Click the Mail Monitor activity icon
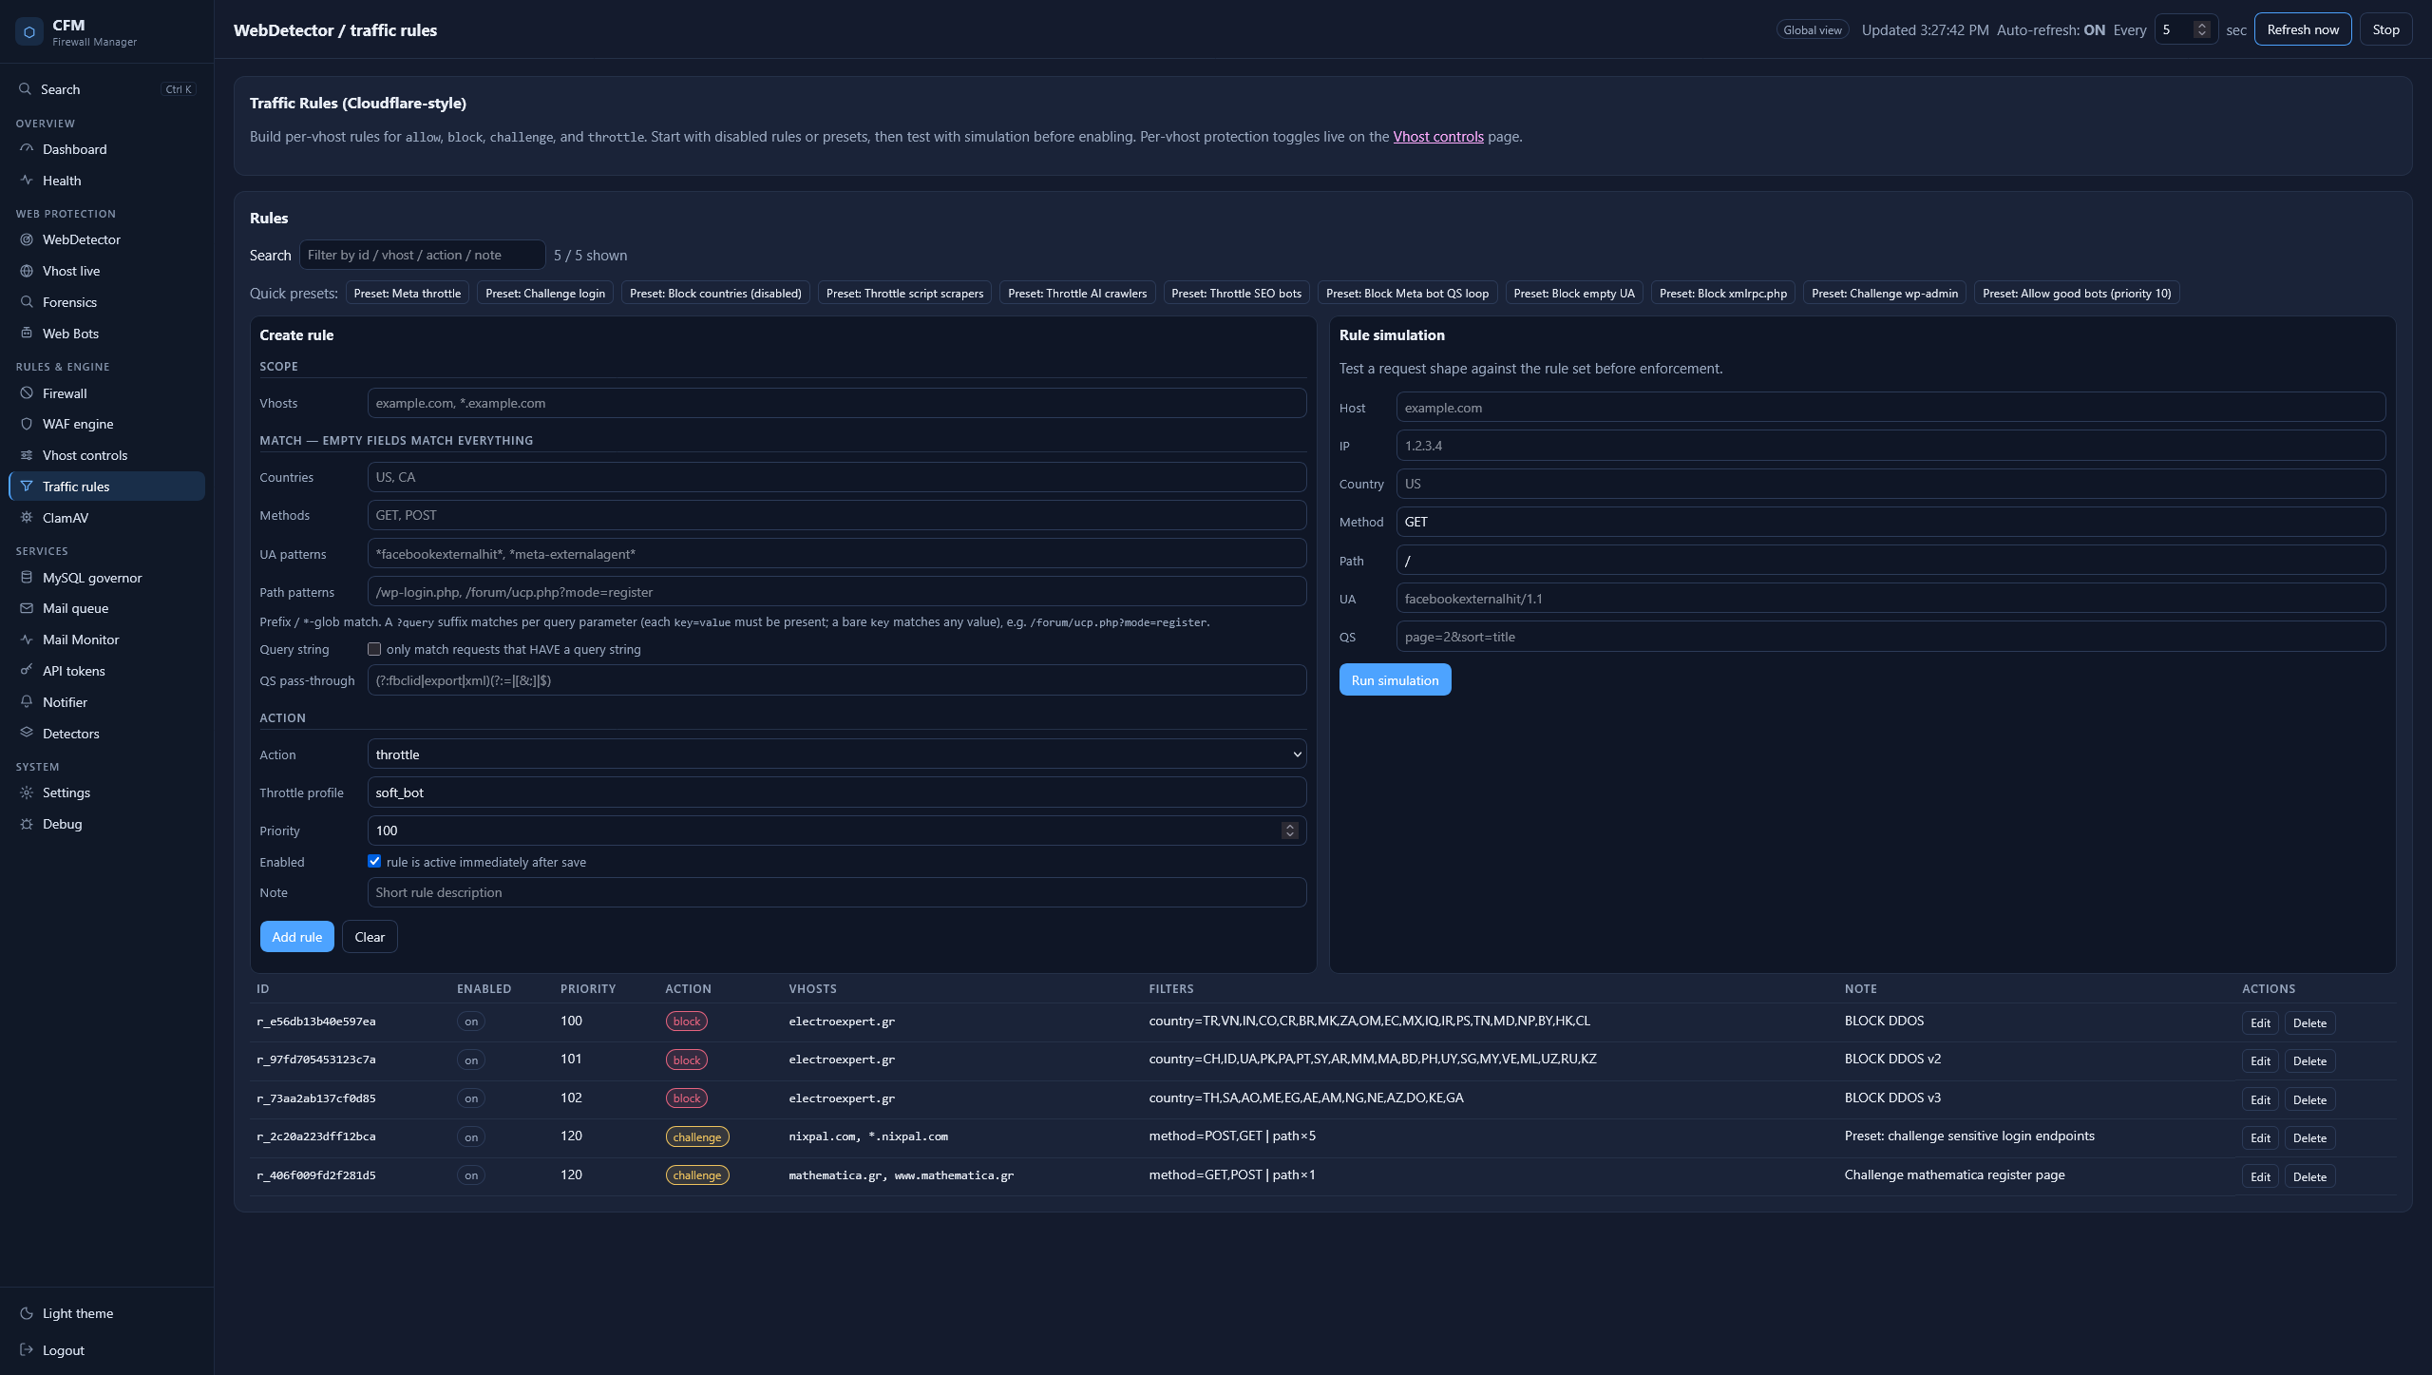The width and height of the screenshot is (2432, 1375). click(x=27, y=640)
